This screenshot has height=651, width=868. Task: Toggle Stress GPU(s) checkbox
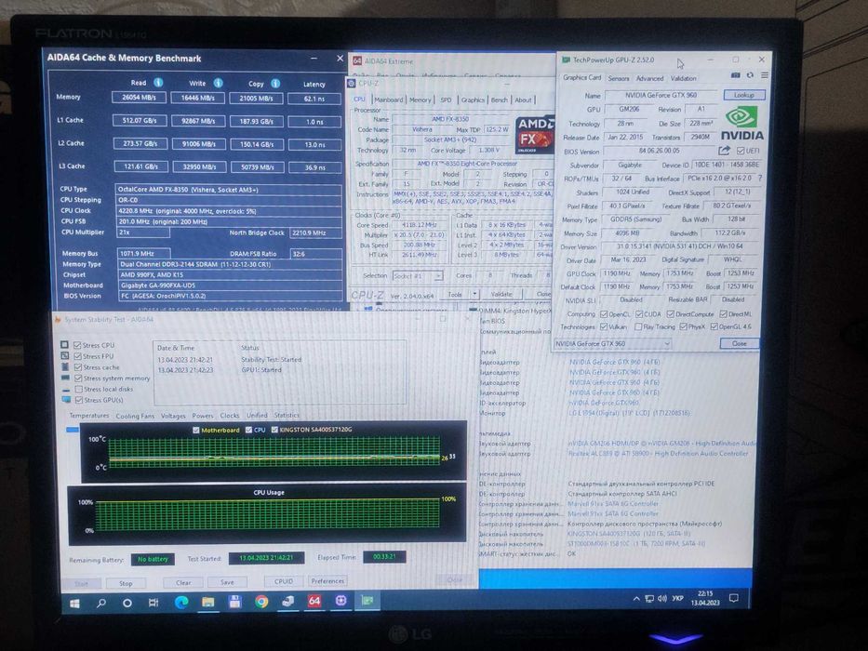[x=78, y=400]
